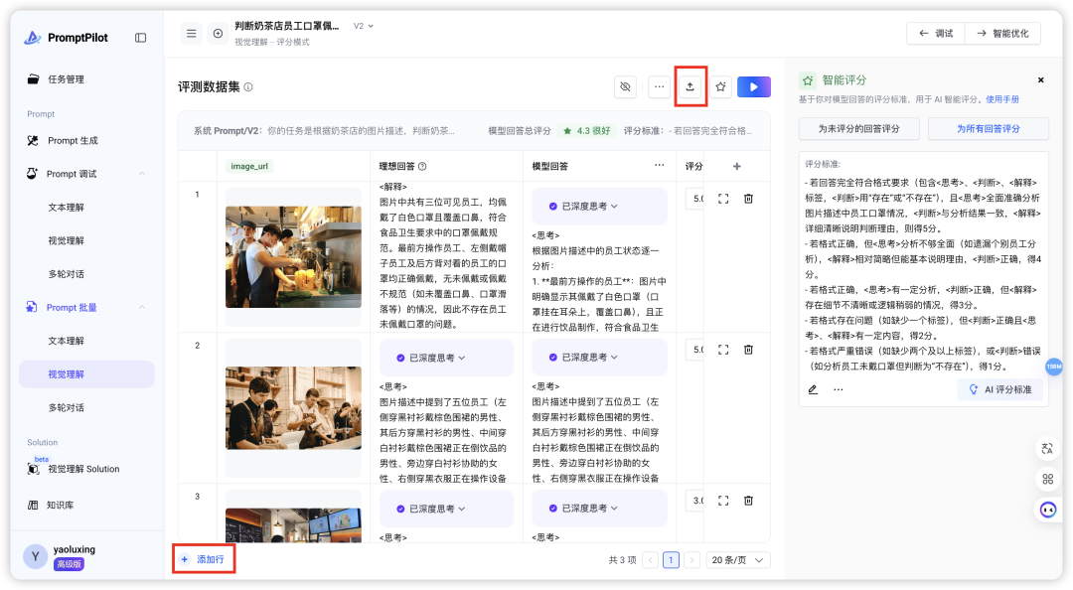This screenshot has height=590, width=1073.
Task: Expand row 3 fullscreen icon
Action: pyautogui.click(x=723, y=501)
